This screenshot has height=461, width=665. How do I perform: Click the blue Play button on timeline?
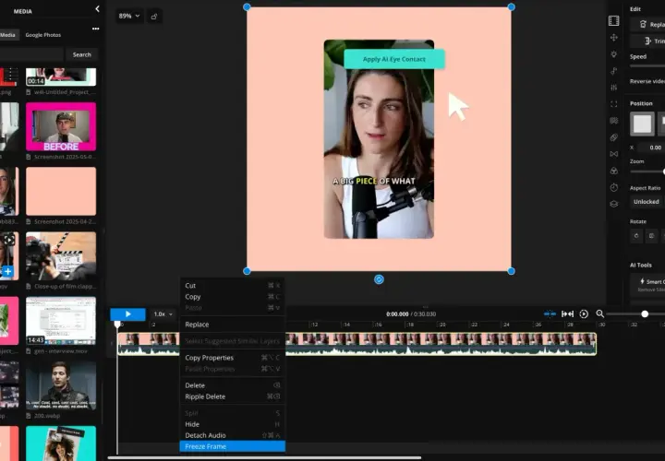pos(127,314)
